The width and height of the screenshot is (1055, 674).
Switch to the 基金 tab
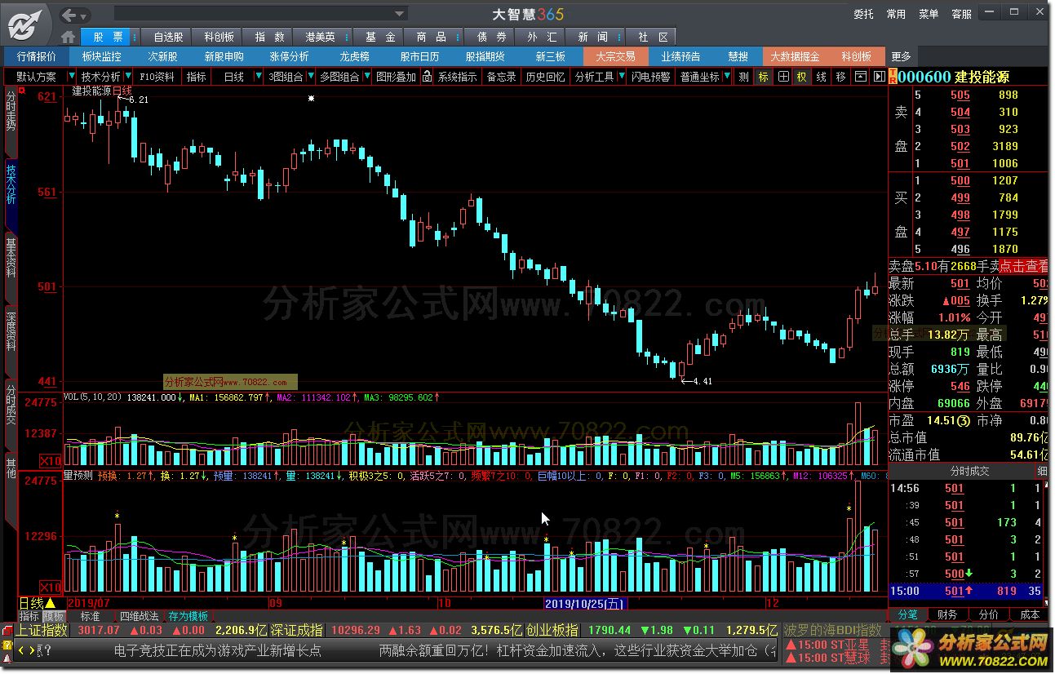[380, 38]
